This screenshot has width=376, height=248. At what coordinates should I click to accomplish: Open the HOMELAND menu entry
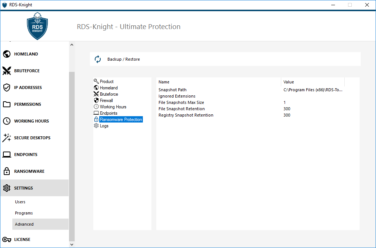point(35,54)
